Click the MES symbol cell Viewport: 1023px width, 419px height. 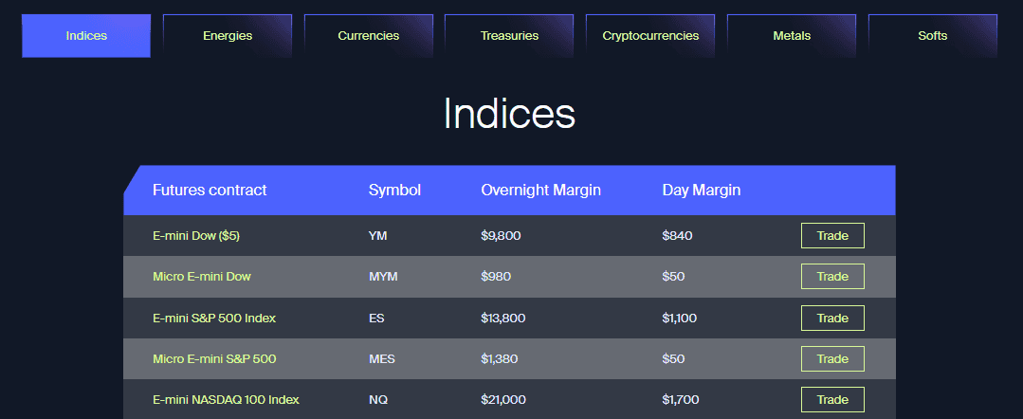point(382,359)
